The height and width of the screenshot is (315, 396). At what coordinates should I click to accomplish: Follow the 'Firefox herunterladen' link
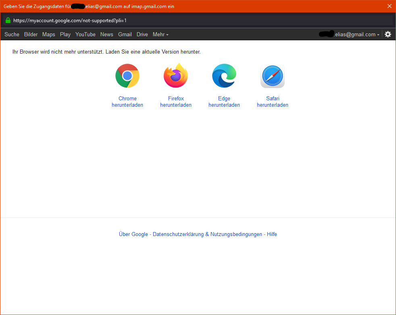pos(176,102)
